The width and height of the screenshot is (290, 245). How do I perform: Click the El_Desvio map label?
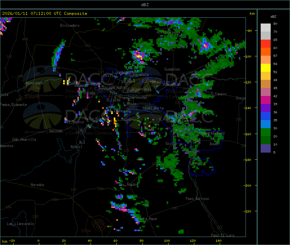click(x=75, y=122)
